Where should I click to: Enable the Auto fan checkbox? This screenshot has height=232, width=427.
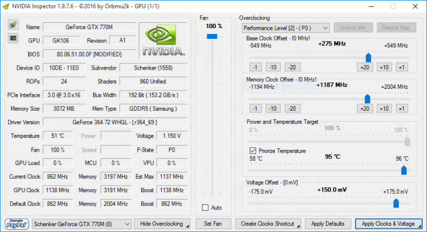point(205,208)
